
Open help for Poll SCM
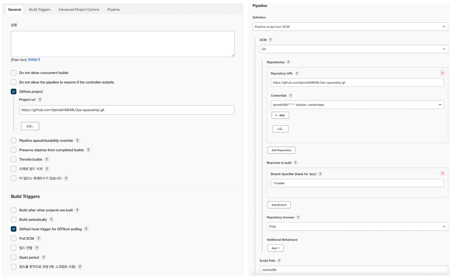pos(39,239)
